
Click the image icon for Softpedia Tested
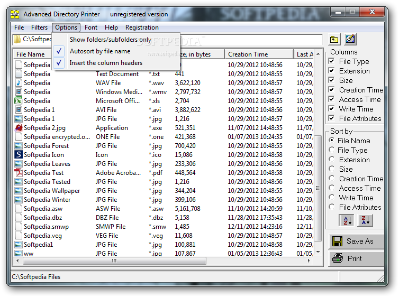pos(19,182)
